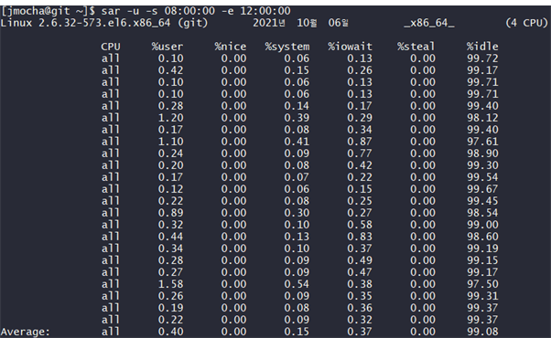Select the _x86_64_ architecture label
Screen dimensions: 551x338
click(429, 23)
